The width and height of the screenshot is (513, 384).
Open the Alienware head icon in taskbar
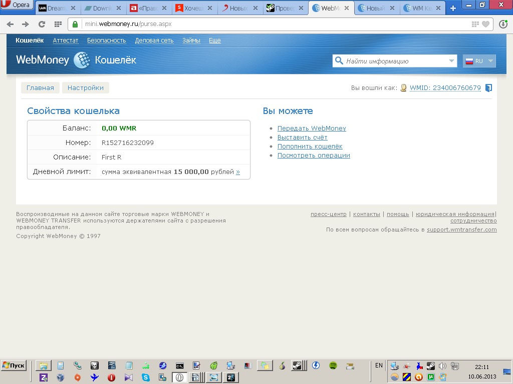[95, 365]
